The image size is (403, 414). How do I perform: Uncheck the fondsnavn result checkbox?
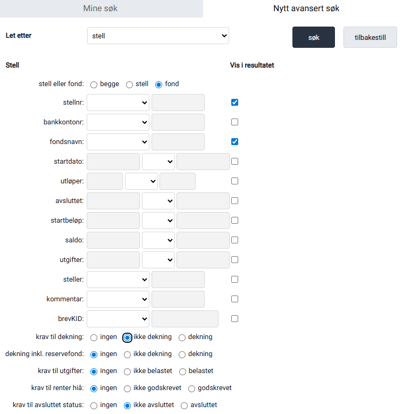tap(234, 142)
